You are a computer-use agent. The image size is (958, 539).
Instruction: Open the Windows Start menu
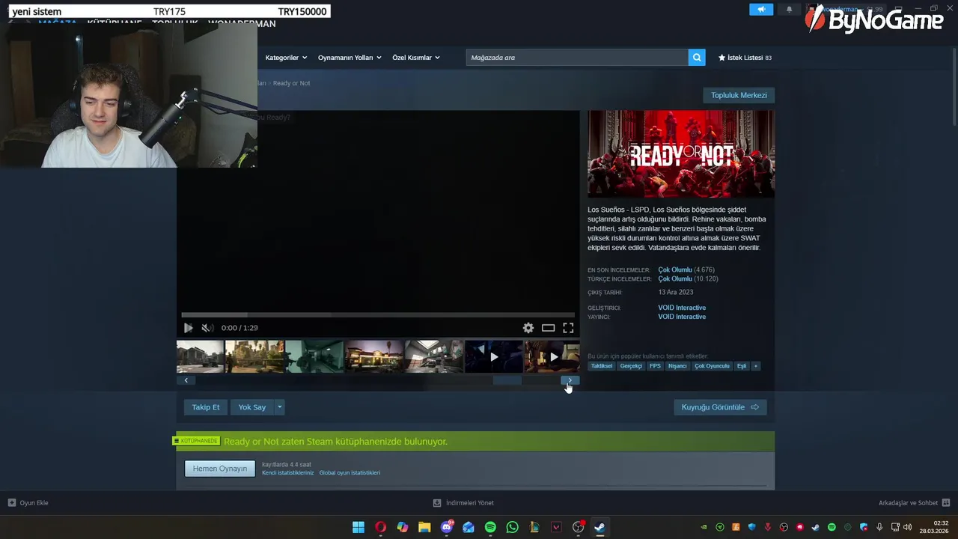[x=359, y=527]
